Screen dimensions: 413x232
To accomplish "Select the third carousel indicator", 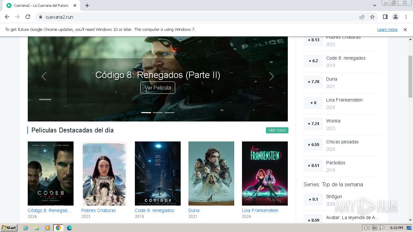I will coord(169,112).
